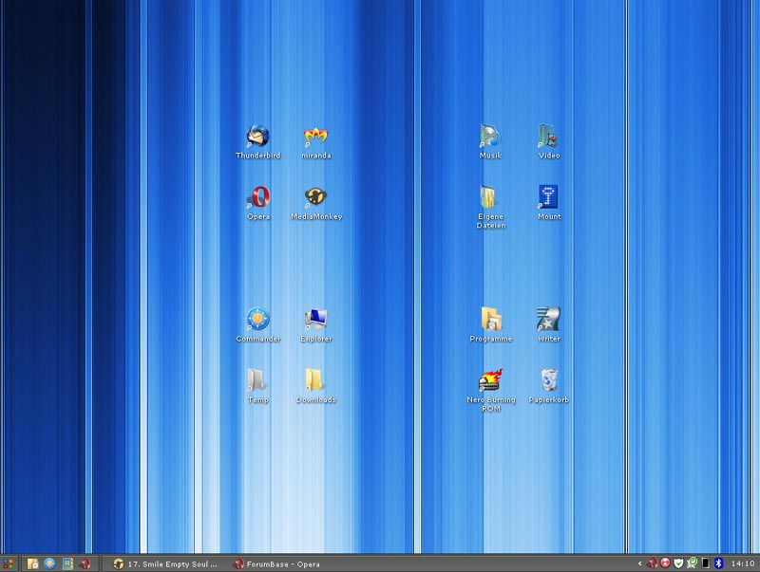The image size is (760, 572).
Task: Click the blue compass quick launch icon
Action: tap(49, 563)
